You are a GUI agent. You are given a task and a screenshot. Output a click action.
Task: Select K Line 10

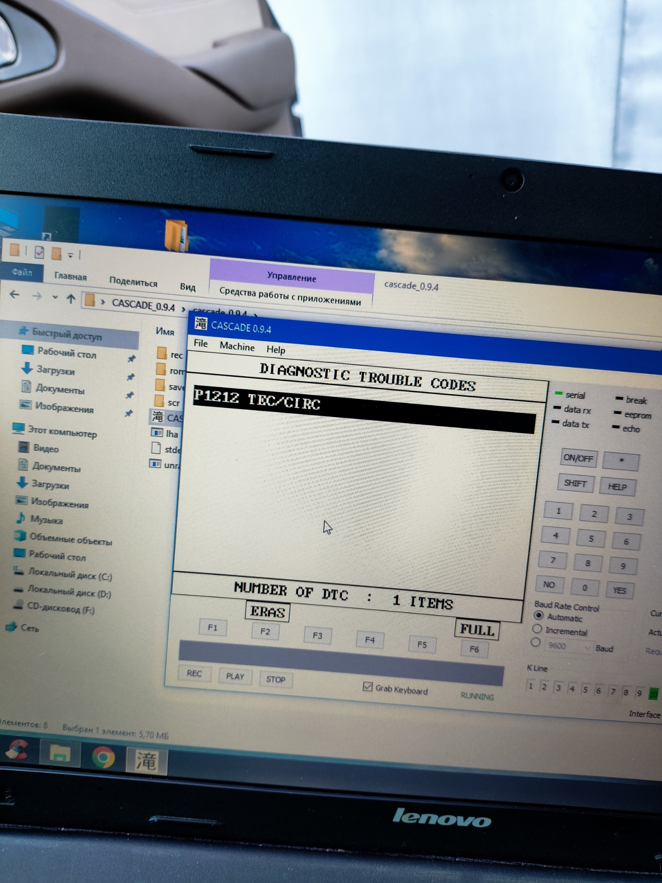pyautogui.click(x=653, y=694)
